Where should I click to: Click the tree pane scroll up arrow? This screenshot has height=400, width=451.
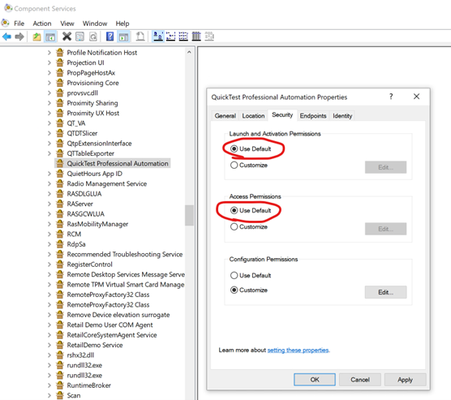point(189,53)
